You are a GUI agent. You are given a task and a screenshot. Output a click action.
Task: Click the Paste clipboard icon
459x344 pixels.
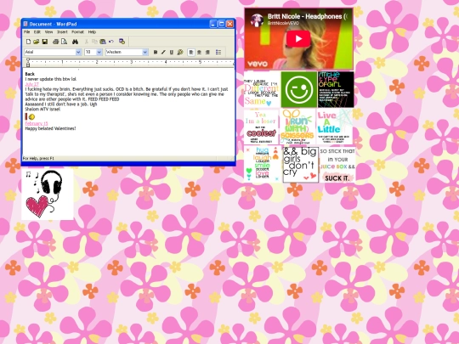point(103,42)
